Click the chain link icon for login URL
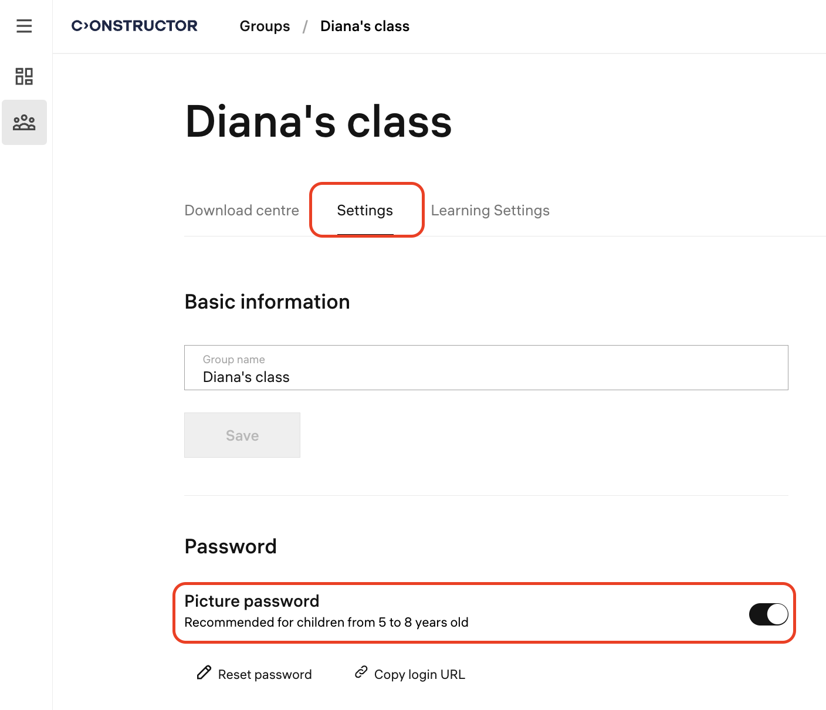The width and height of the screenshot is (826, 710). coord(361,672)
